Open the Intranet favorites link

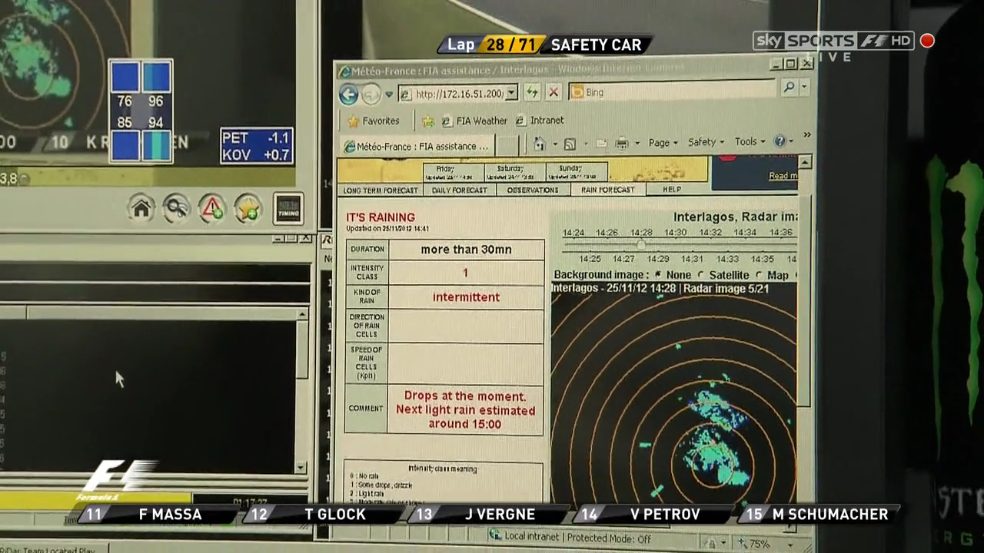click(540, 121)
